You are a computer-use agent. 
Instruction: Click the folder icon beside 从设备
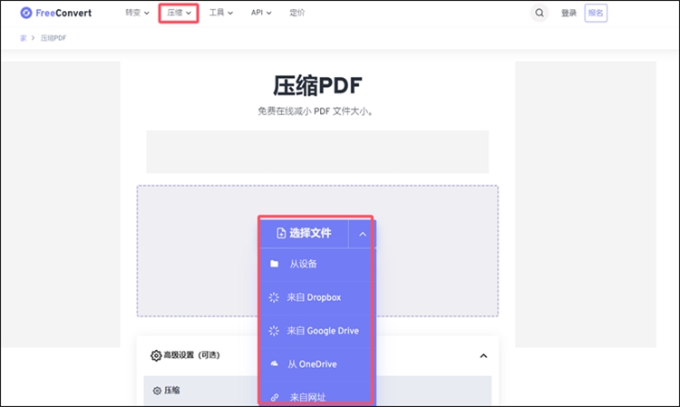[274, 264]
